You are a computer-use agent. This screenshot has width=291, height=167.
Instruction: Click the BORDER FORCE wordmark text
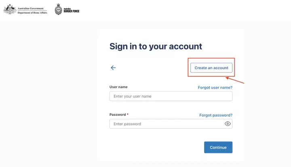pyautogui.click(x=72, y=11)
